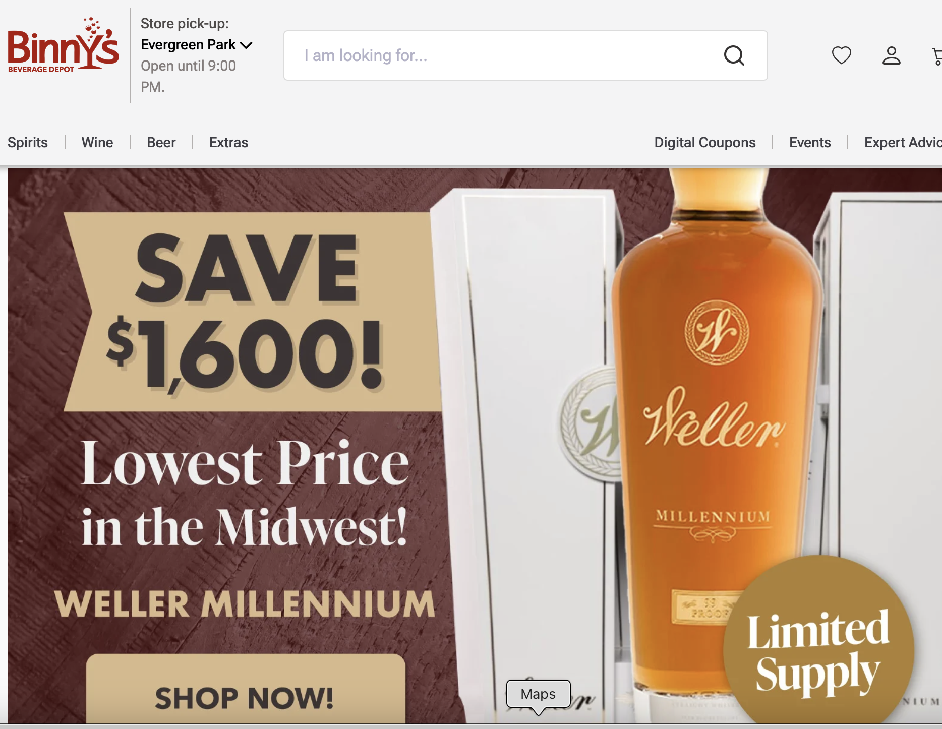Go to Digital Coupons

coord(705,142)
